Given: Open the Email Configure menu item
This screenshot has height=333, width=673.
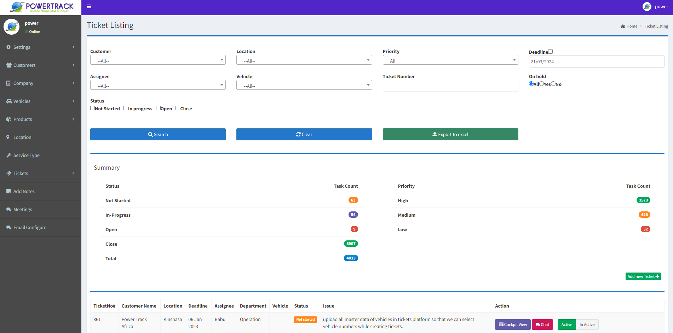Looking at the screenshot, I should pos(30,227).
